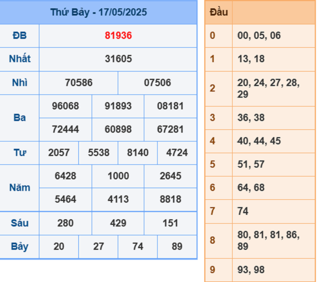Click head digit 5 in Đầu column

(212, 164)
